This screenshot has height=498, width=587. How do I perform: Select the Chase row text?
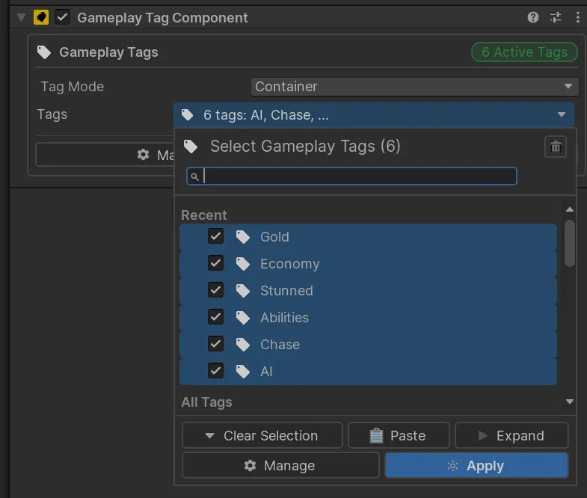280,345
